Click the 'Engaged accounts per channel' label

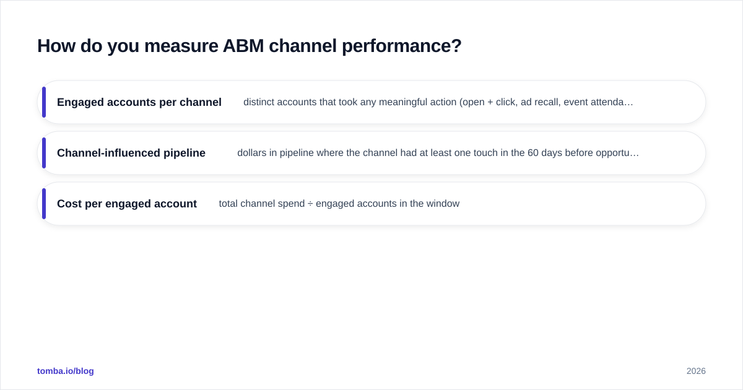coord(139,102)
